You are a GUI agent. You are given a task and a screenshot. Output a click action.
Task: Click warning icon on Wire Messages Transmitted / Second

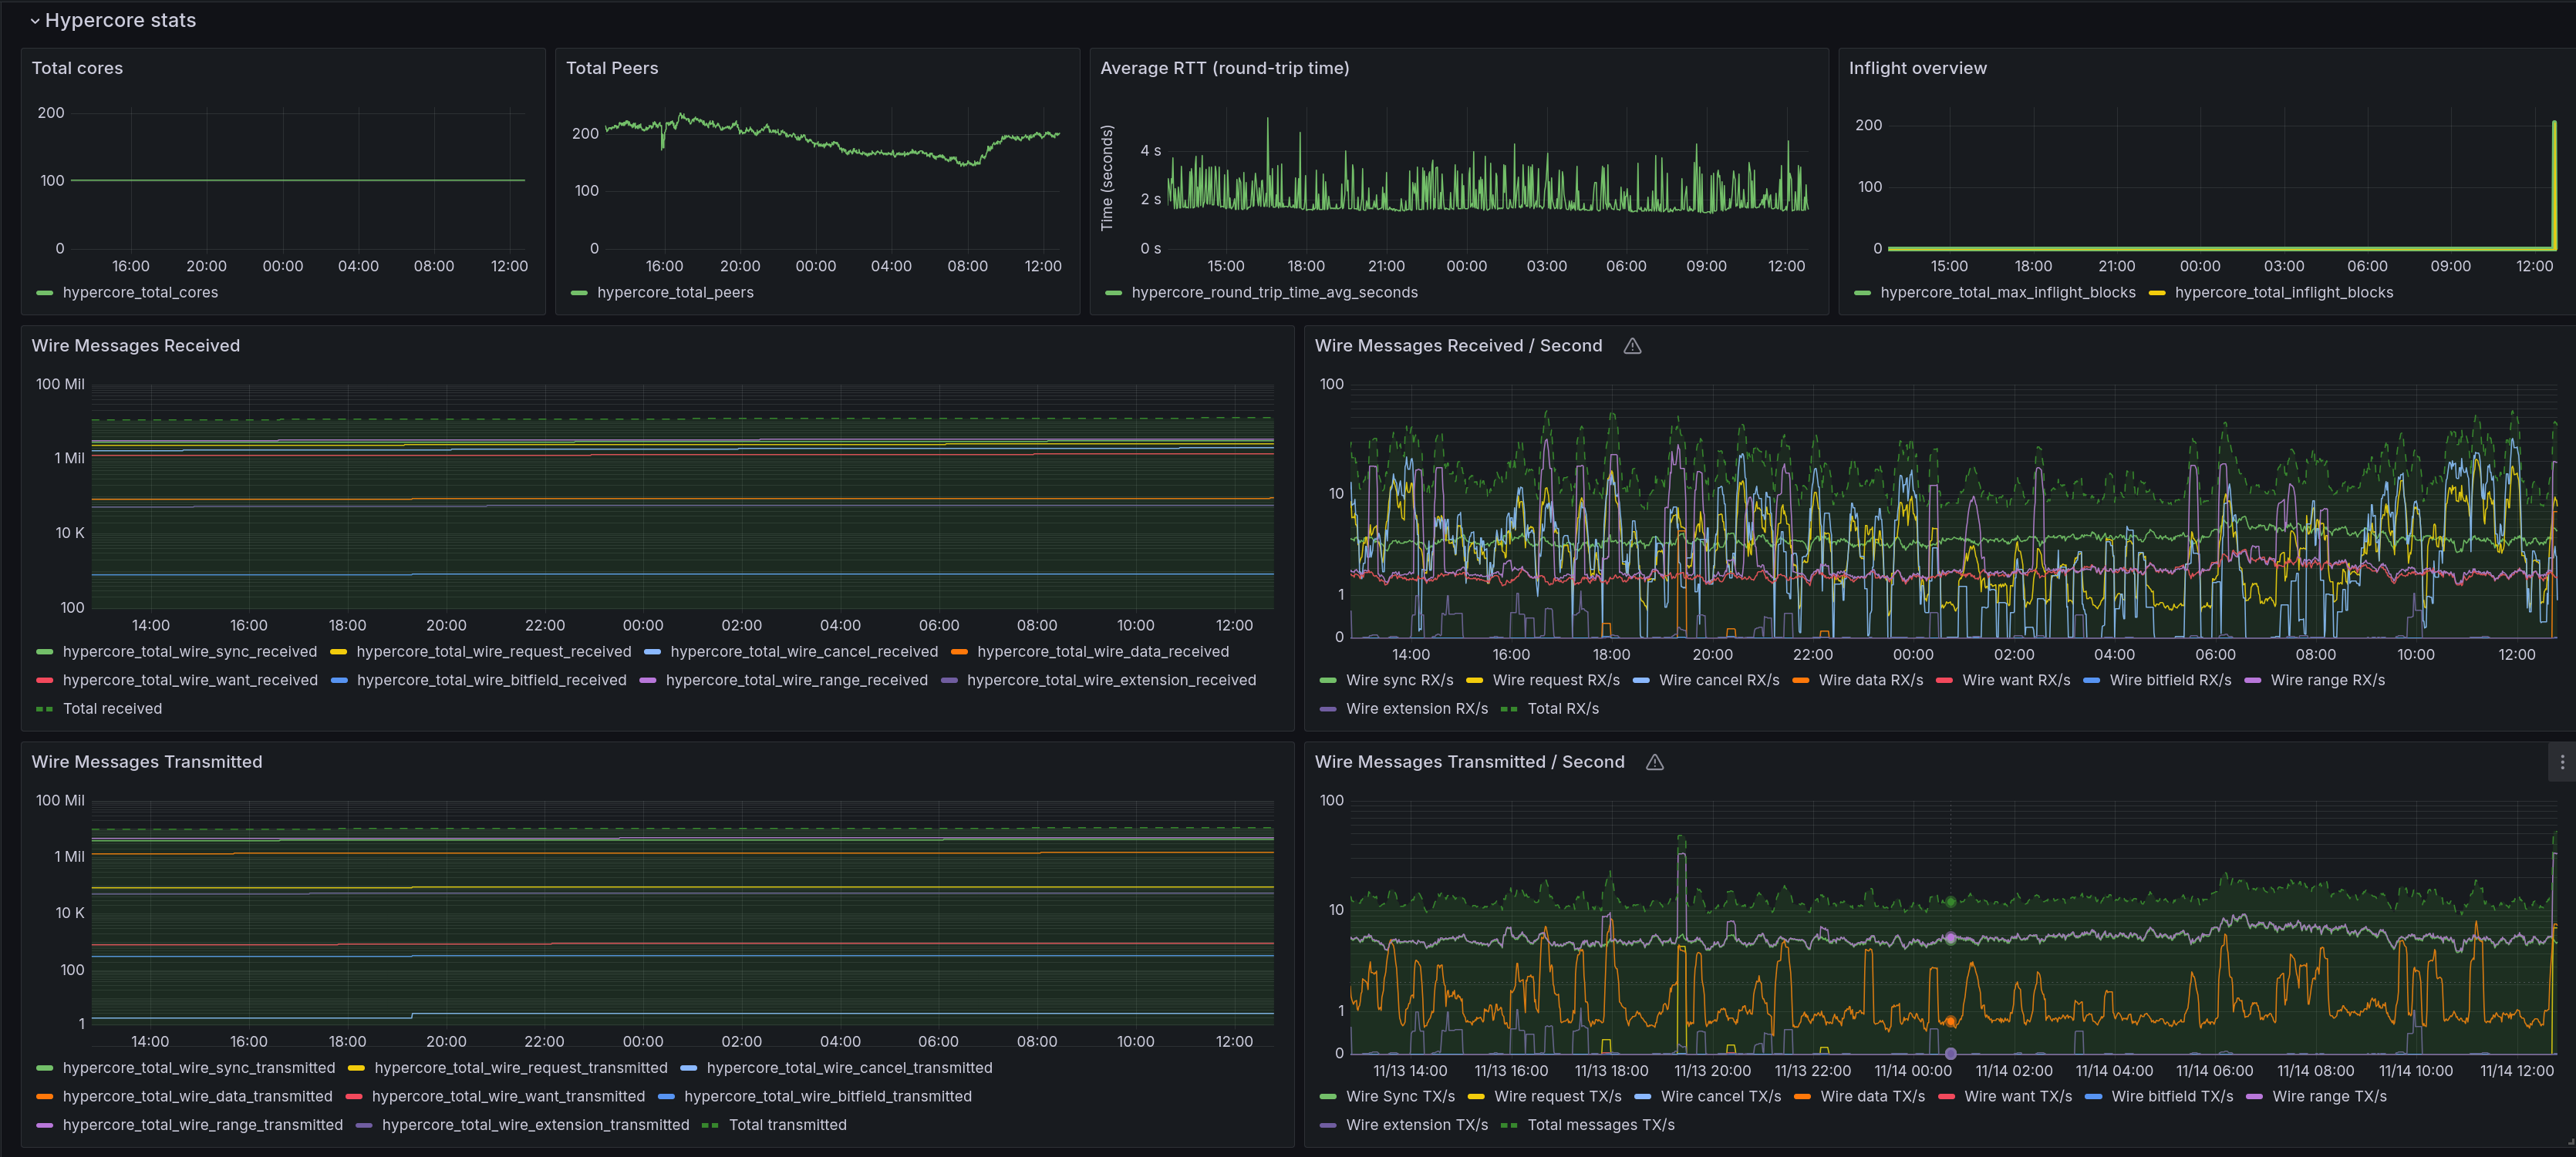coord(1655,762)
